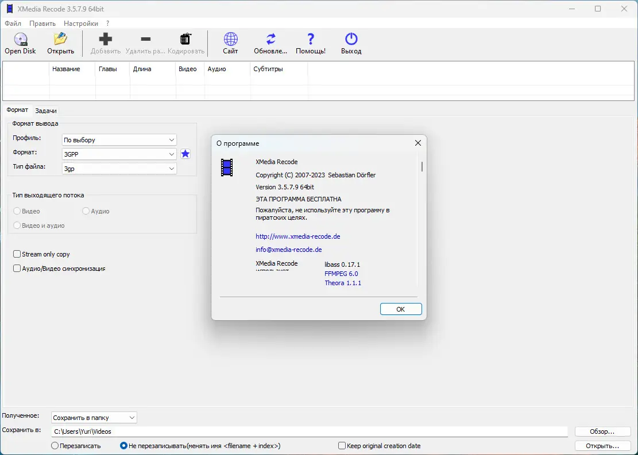This screenshot has height=455, width=638.
Task: Open the Настройки menu
Action: click(80, 24)
